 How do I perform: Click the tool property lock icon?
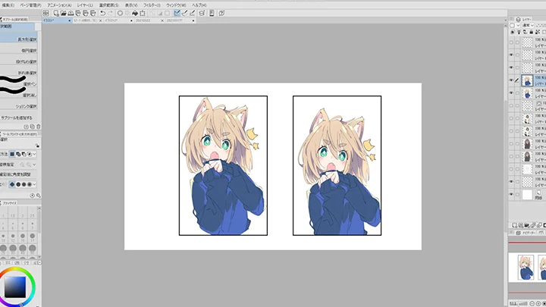coord(37,146)
